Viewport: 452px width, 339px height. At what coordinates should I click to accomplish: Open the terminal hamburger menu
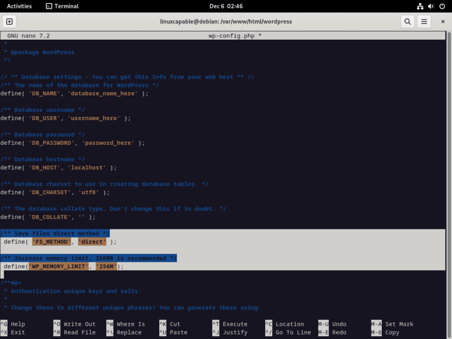tap(425, 21)
